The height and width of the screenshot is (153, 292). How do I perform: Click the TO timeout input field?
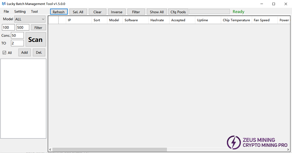click(x=17, y=43)
